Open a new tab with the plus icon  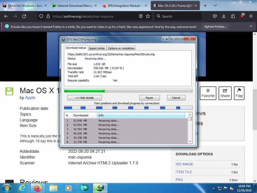[x=205, y=6]
